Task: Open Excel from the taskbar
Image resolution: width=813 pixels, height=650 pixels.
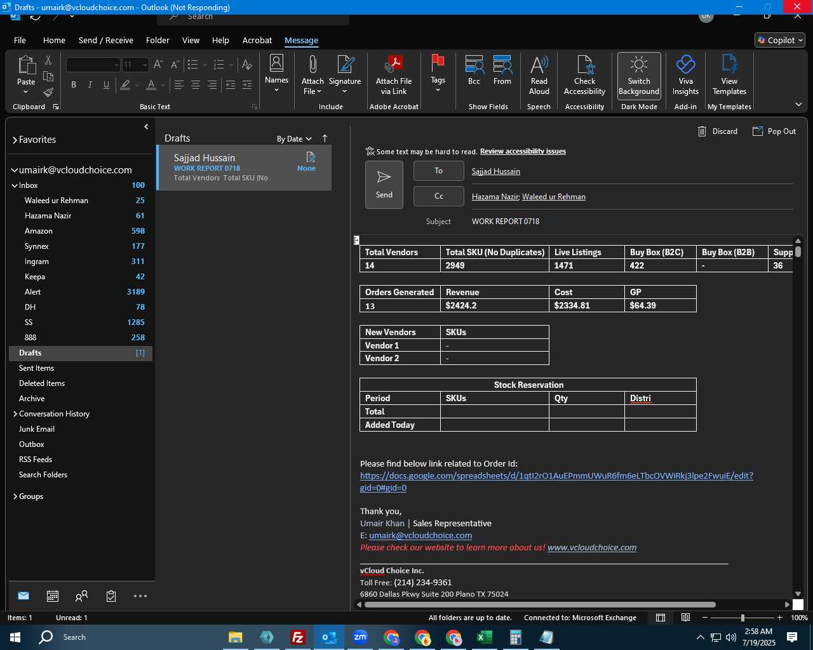Action: pos(485,637)
